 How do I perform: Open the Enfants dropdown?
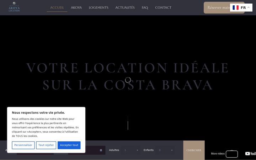[x=165, y=150]
